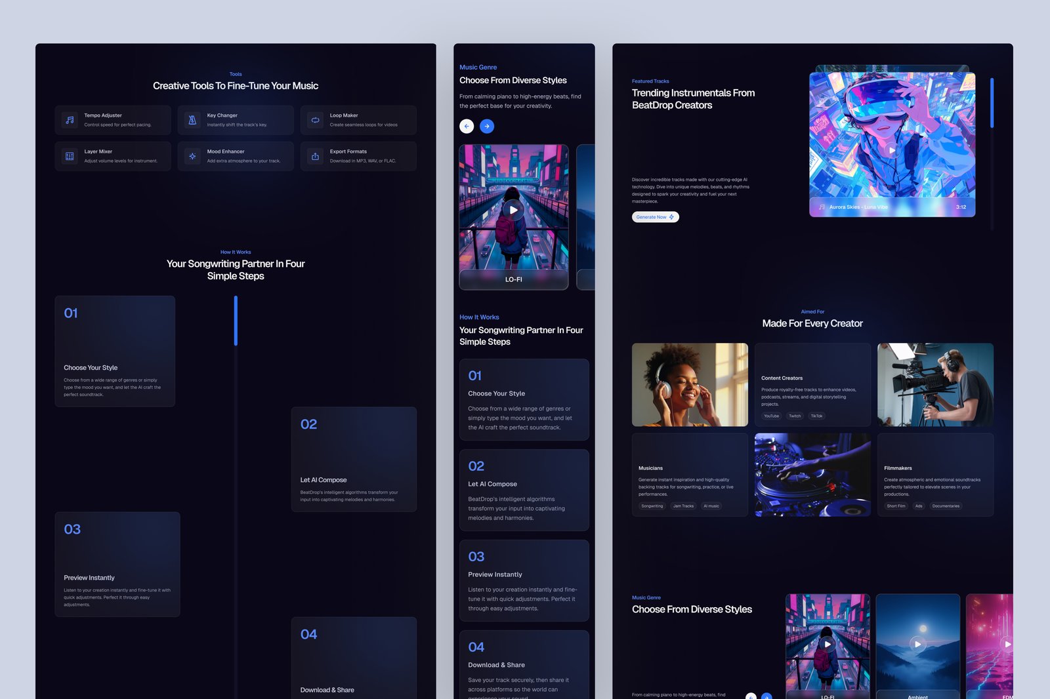Open the LO-FI thumbnail in the genre carousel
Screen dimensions: 1050x699
(828, 645)
